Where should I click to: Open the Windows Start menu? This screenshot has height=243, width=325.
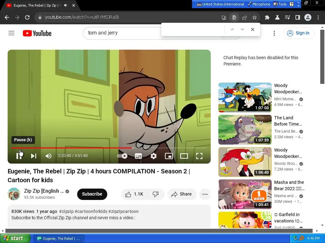[15, 239]
